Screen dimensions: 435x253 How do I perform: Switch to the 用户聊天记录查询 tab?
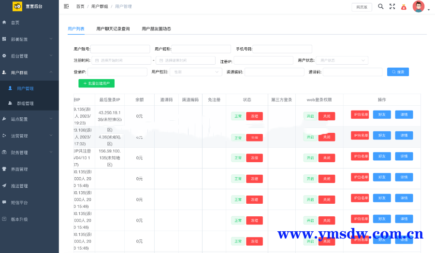113,29
